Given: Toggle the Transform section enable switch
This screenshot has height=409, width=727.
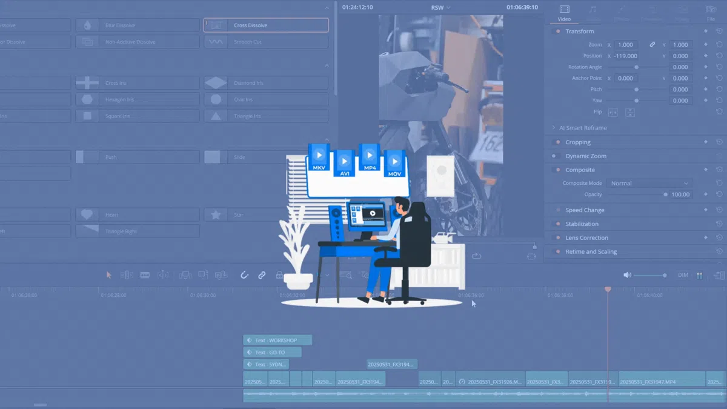Looking at the screenshot, I should pos(557,31).
